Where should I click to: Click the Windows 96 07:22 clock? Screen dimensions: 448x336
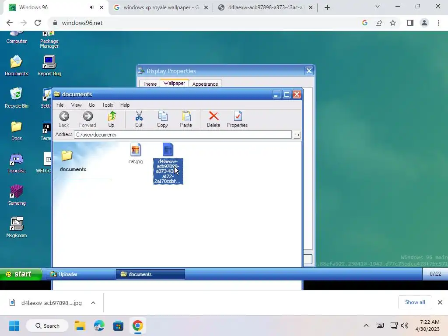click(x=435, y=274)
